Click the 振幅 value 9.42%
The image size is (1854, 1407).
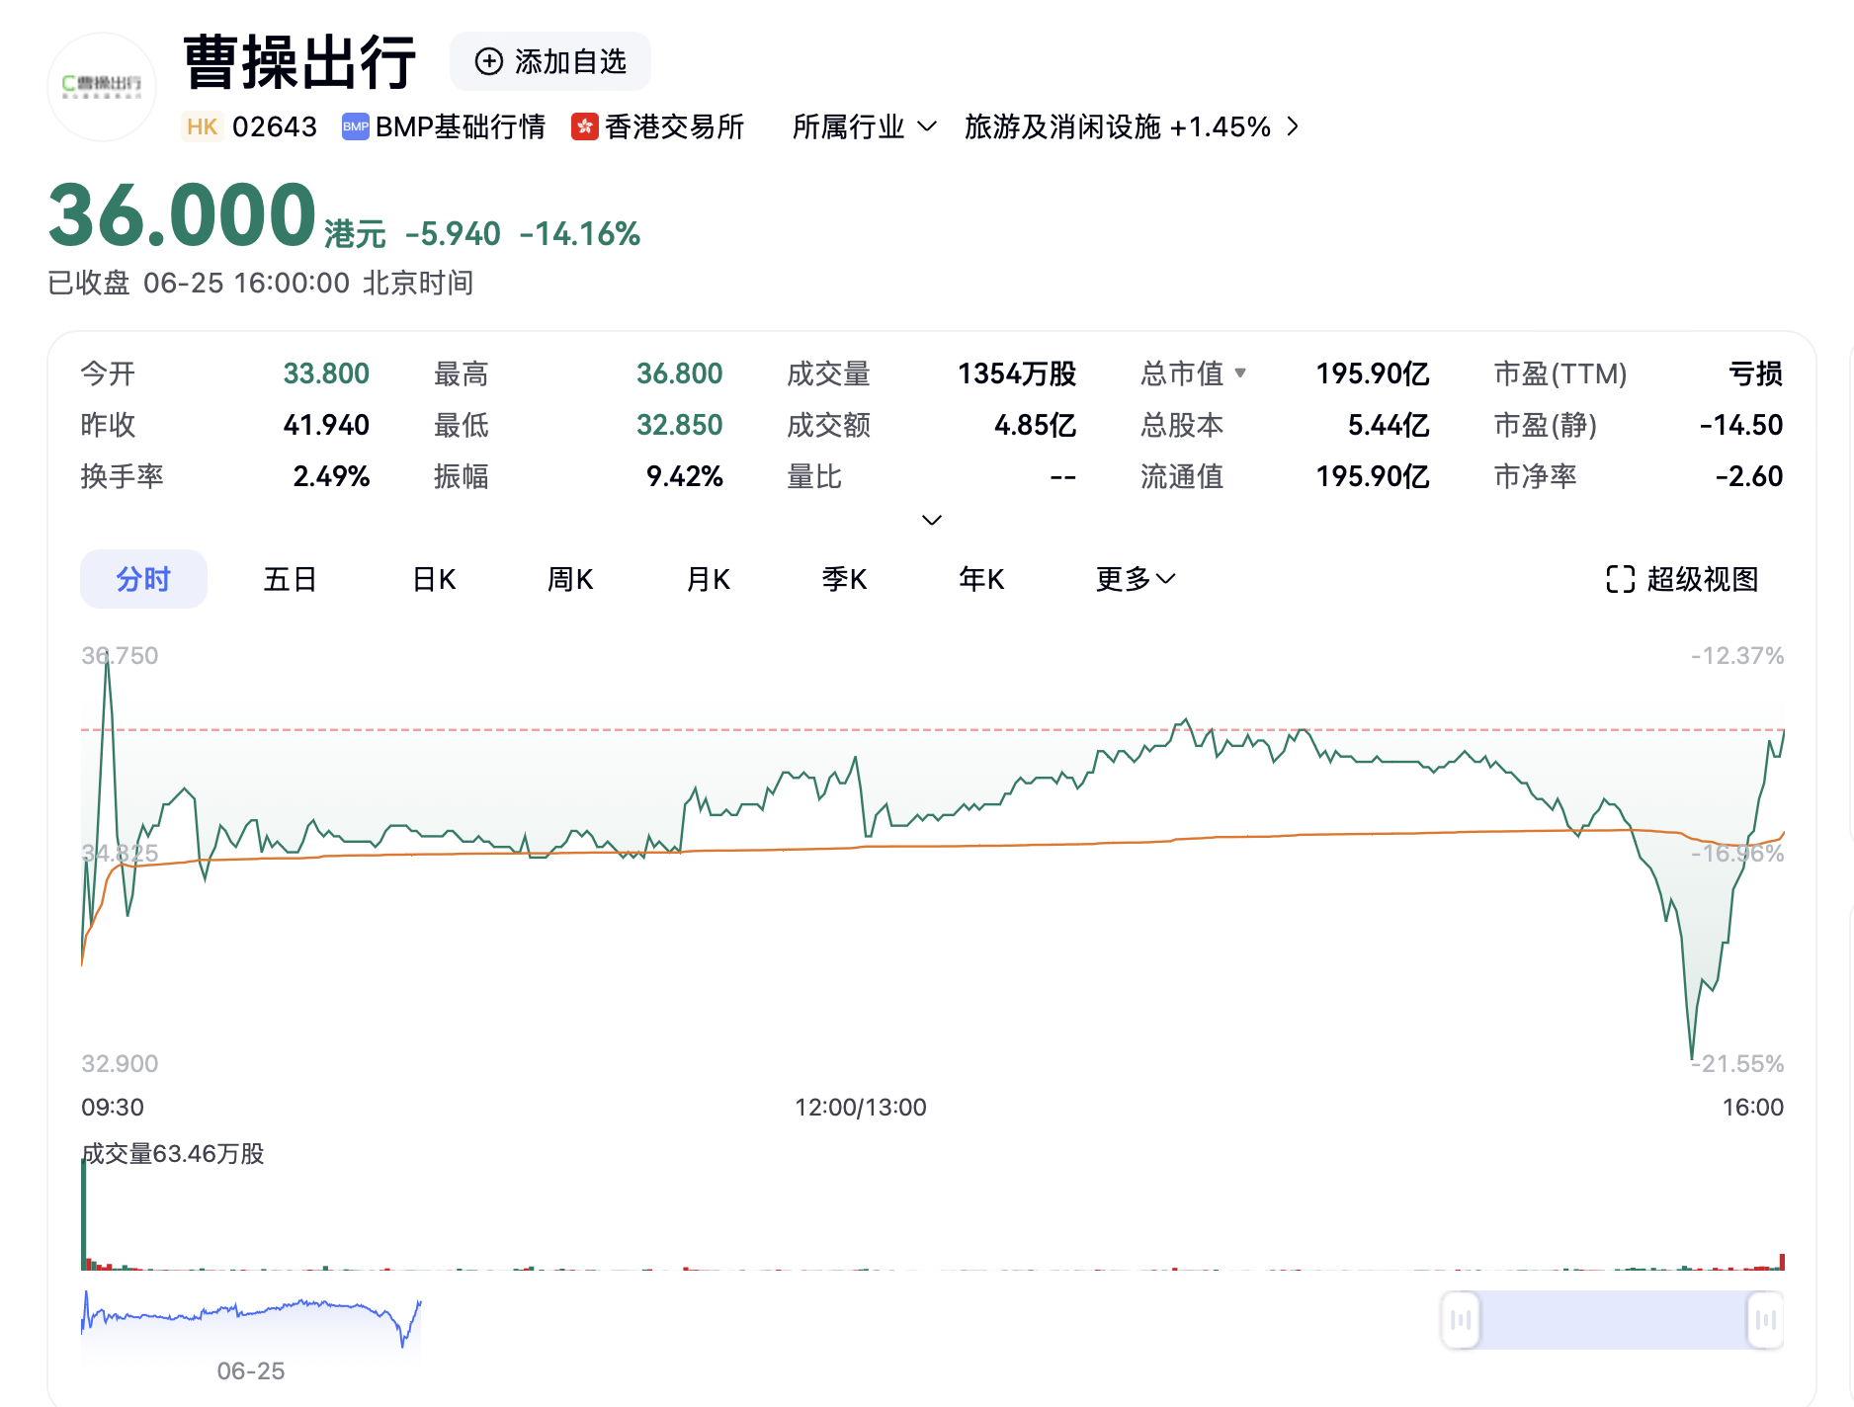coord(685,476)
